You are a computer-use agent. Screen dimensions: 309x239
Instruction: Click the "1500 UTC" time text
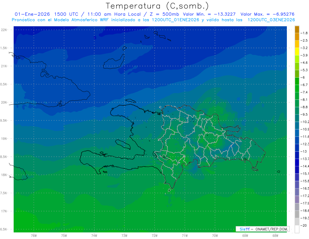tap(66, 14)
